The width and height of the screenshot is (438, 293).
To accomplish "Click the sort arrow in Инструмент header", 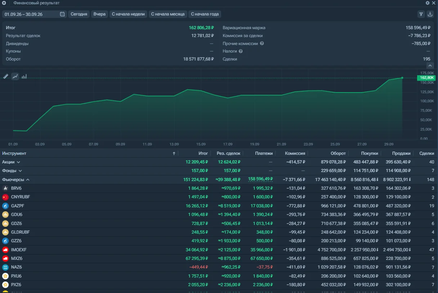I will pyautogui.click(x=174, y=153).
